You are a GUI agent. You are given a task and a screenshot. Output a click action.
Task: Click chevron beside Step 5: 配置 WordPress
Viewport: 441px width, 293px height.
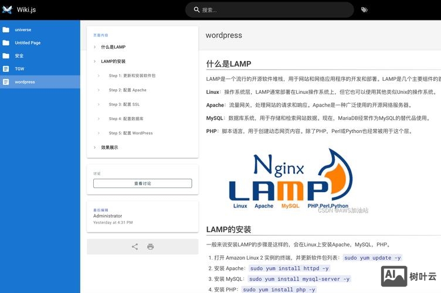(x=99, y=133)
